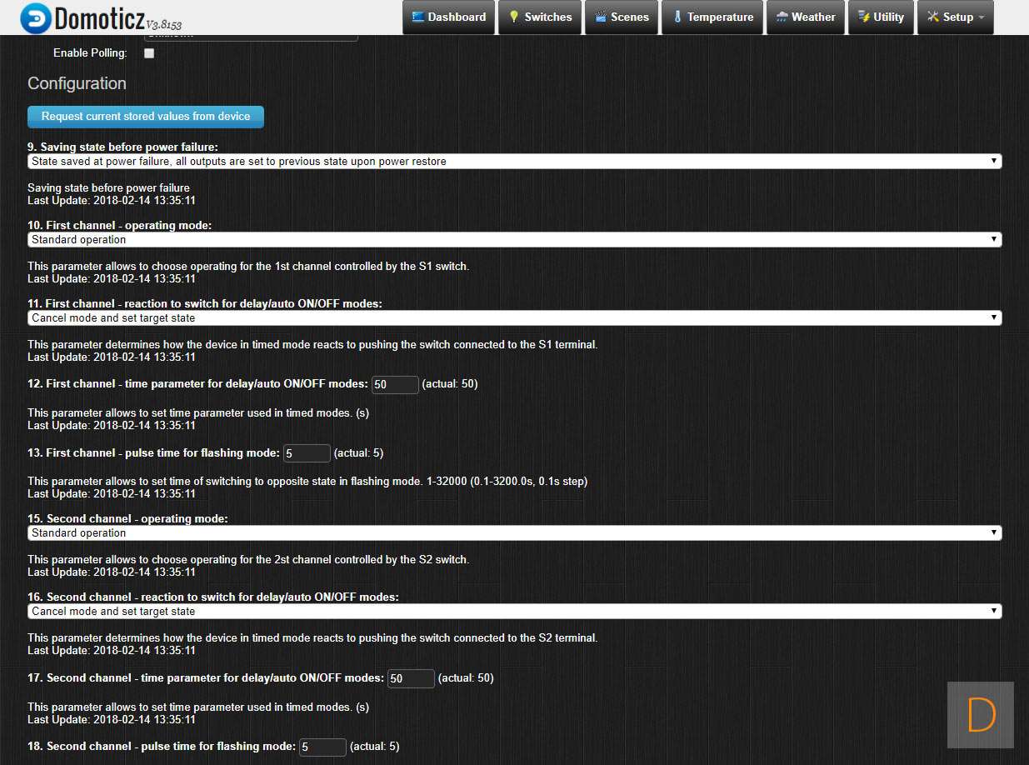The width and height of the screenshot is (1029, 765).
Task: Expand the Setup dropdown menu
Action: point(955,17)
